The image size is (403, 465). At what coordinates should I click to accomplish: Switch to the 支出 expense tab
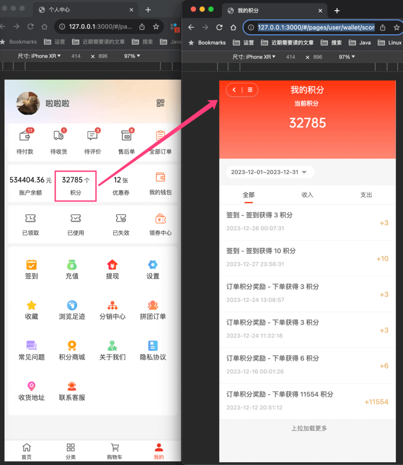pos(366,195)
